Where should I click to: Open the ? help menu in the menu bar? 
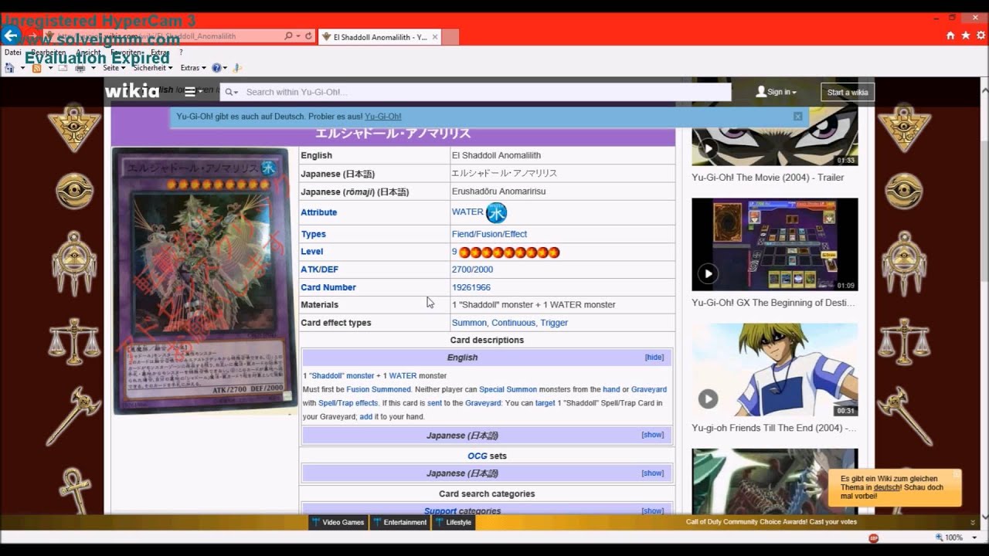tap(181, 53)
